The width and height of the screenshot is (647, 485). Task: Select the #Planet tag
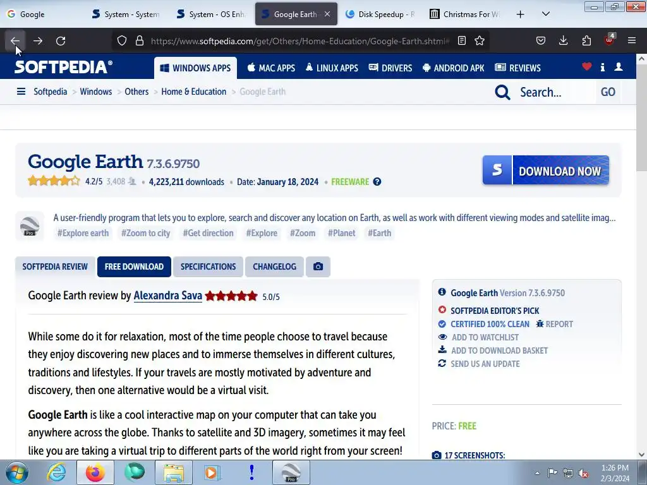pos(342,233)
